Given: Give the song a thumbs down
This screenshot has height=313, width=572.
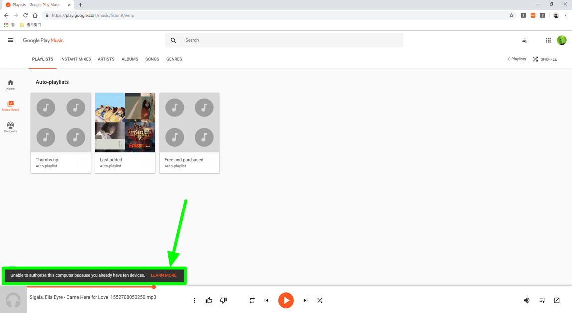Looking at the screenshot, I should point(224,300).
